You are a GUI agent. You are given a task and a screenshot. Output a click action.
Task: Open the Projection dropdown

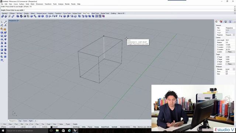tap(233, 35)
